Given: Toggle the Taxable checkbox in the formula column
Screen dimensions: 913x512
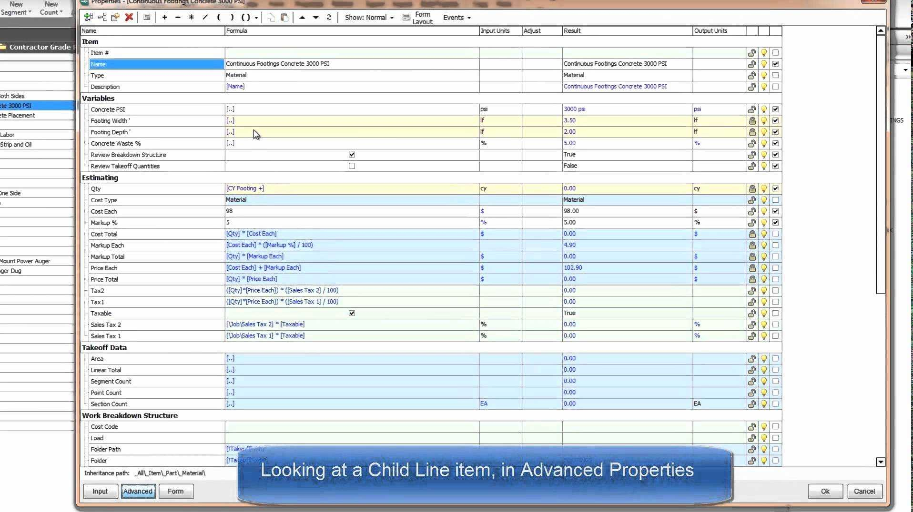Looking at the screenshot, I should coord(352,313).
